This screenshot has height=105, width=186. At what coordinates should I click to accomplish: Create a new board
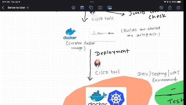(x=178, y=8)
